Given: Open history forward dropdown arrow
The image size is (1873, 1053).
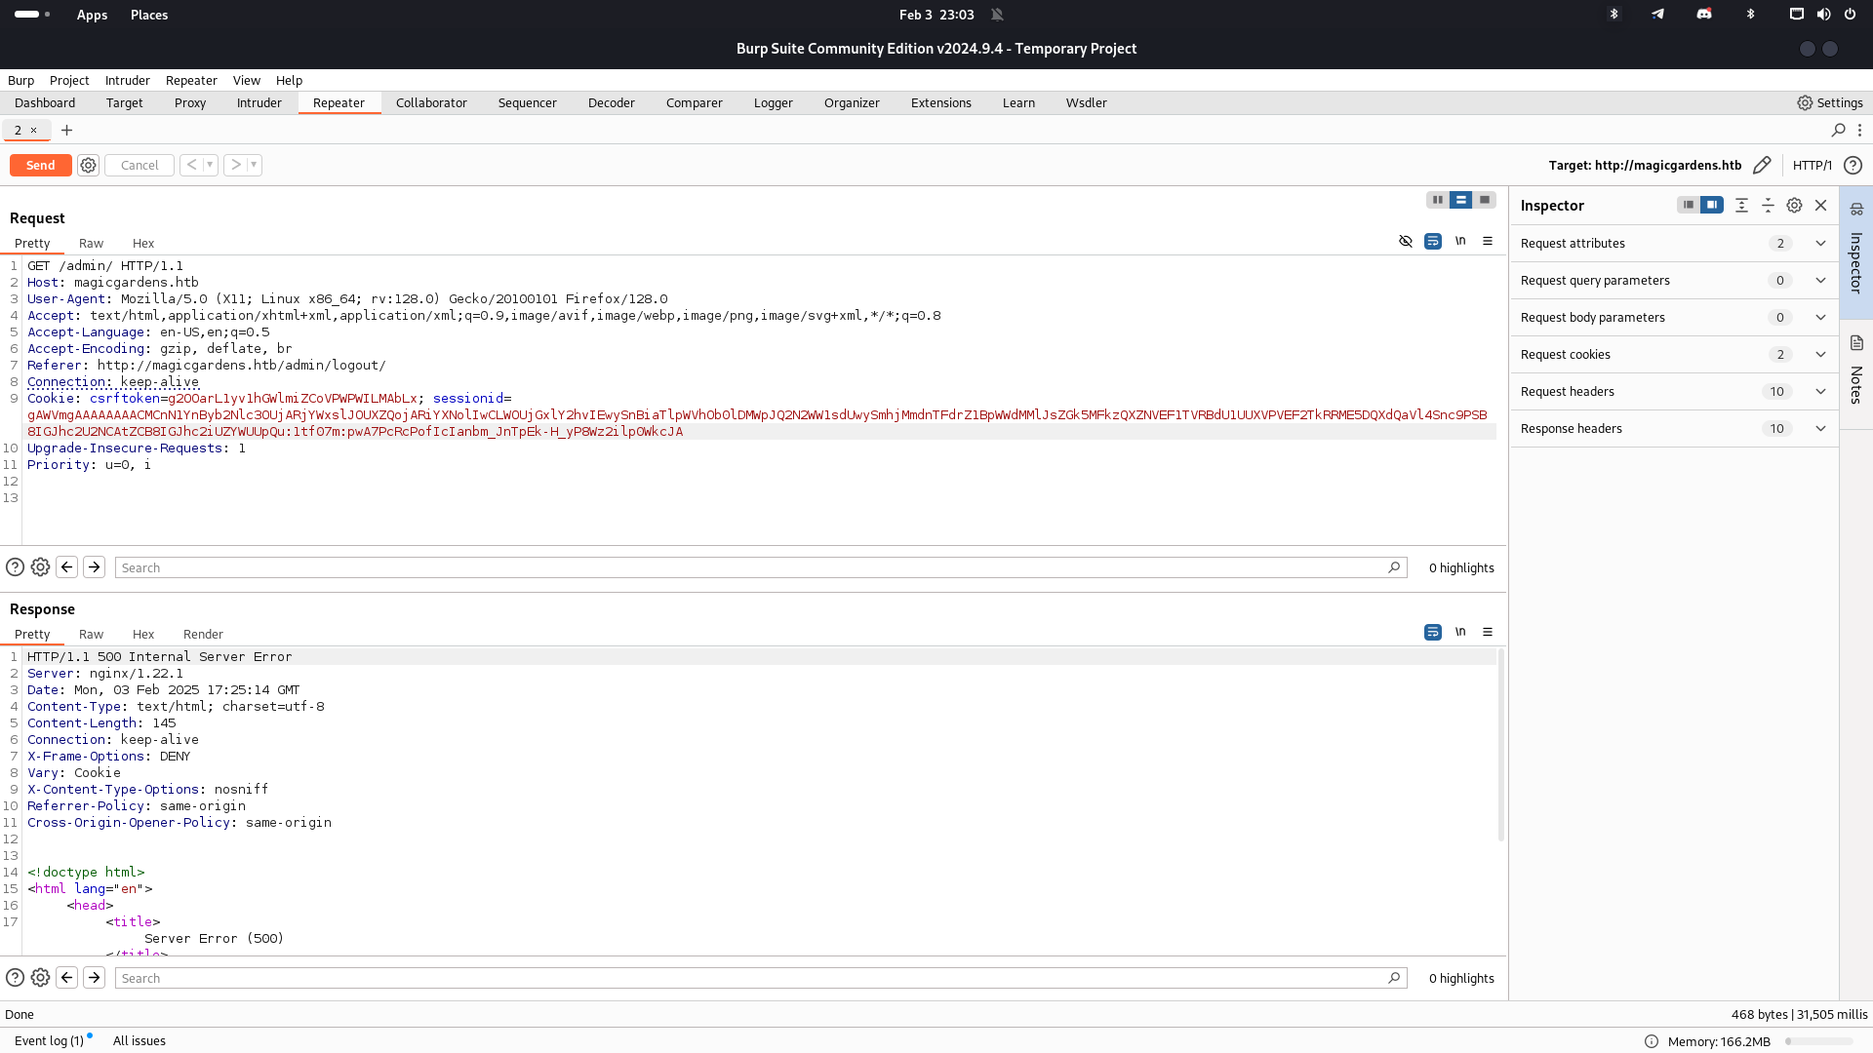Looking at the screenshot, I should point(254,165).
